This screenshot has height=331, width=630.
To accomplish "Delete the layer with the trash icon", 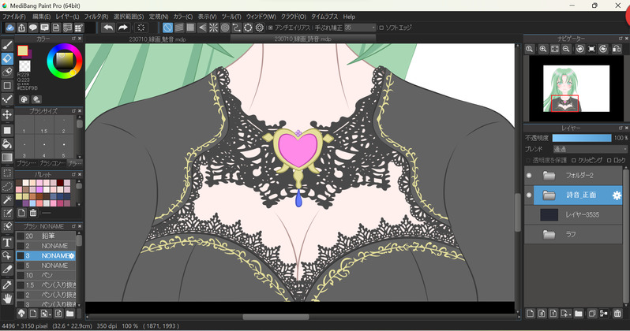I will [617, 314].
